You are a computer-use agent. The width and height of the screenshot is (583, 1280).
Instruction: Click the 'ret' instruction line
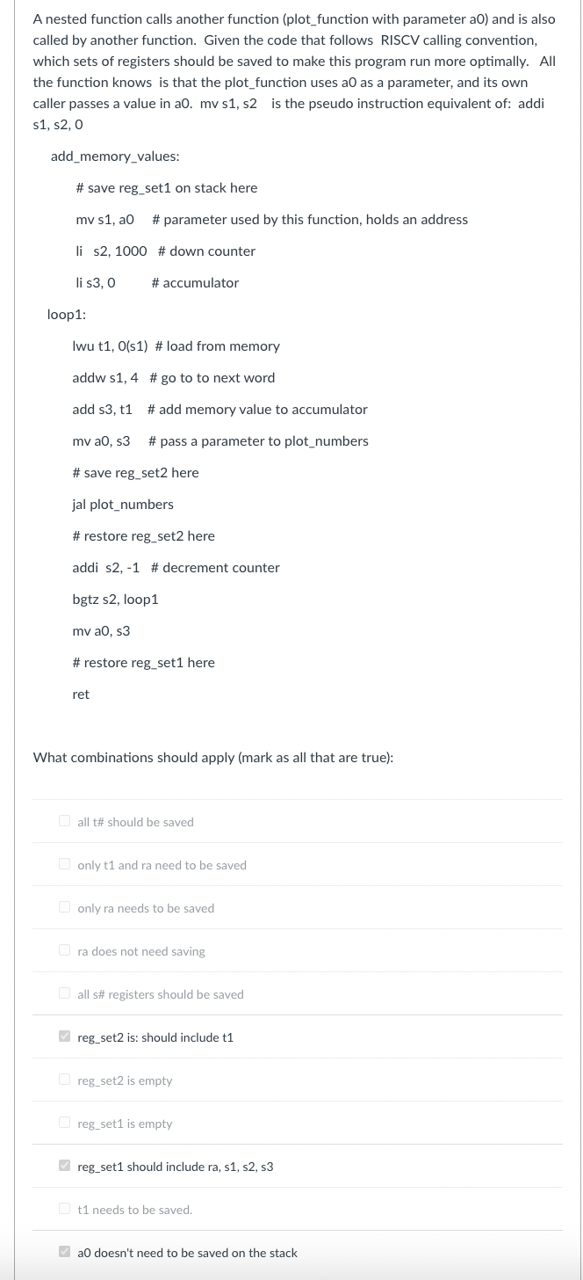(81, 695)
